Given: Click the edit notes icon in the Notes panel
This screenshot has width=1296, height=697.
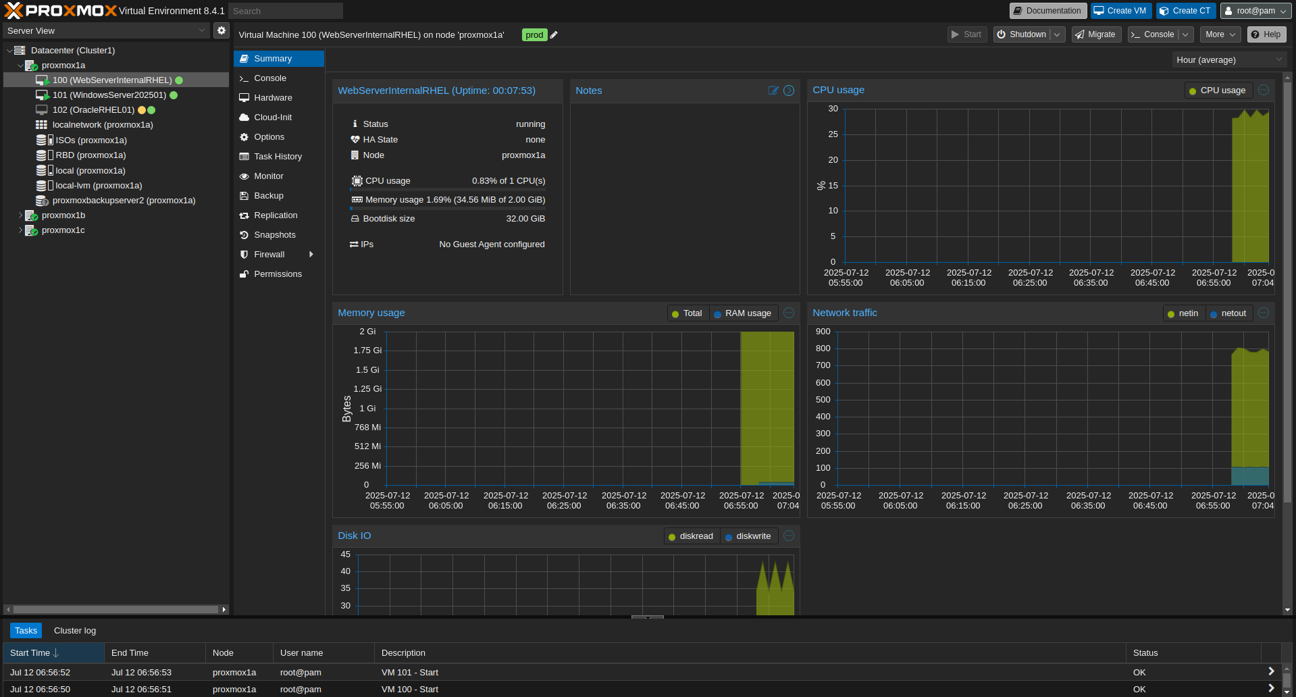Looking at the screenshot, I should (x=773, y=91).
